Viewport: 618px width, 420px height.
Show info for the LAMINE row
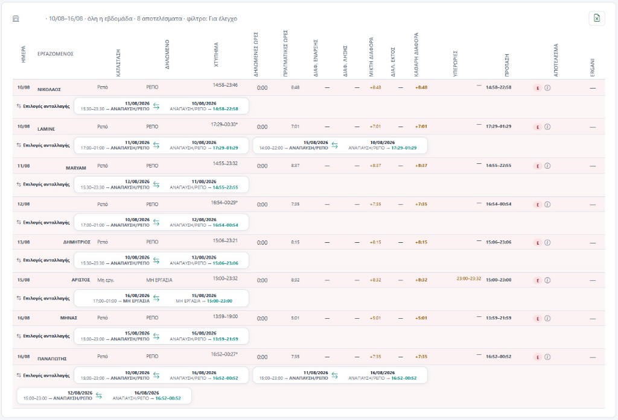coord(547,127)
